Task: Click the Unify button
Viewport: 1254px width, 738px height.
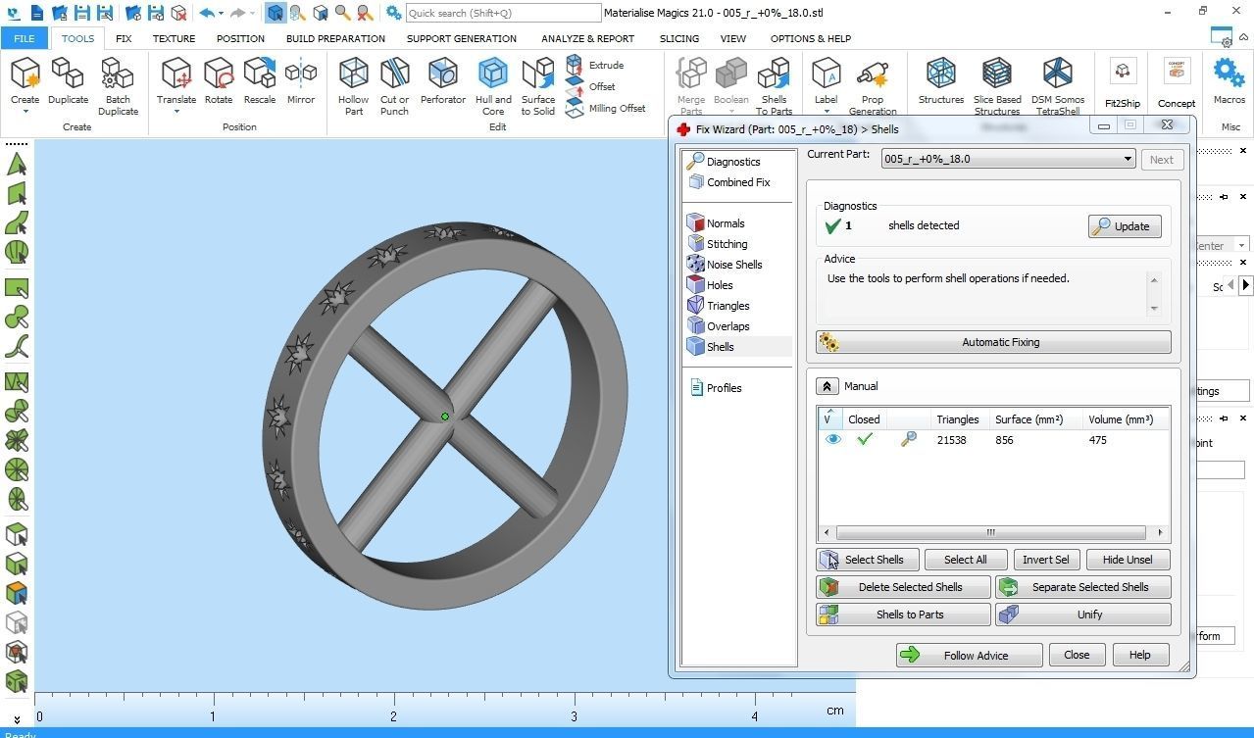Action: tap(1083, 615)
